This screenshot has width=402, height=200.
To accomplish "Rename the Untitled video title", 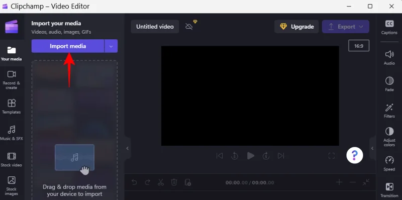I will (x=155, y=27).
